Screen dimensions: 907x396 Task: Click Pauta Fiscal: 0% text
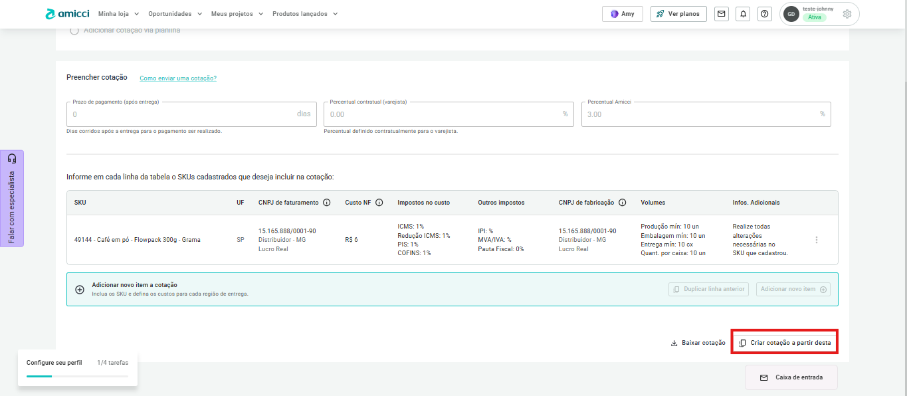point(501,249)
